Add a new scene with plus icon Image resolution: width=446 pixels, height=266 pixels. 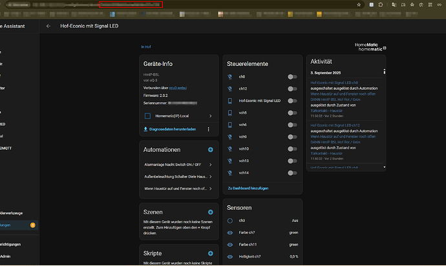(211, 212)
